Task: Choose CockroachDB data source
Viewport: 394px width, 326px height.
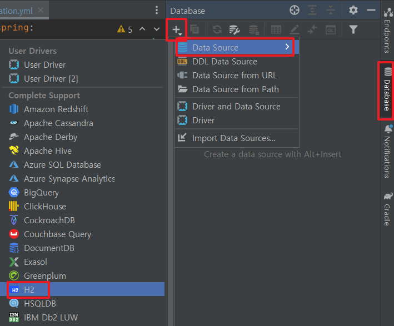Action: (82, 220)
